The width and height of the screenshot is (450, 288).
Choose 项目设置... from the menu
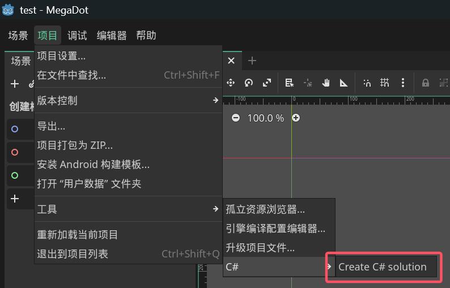[61, 56]
